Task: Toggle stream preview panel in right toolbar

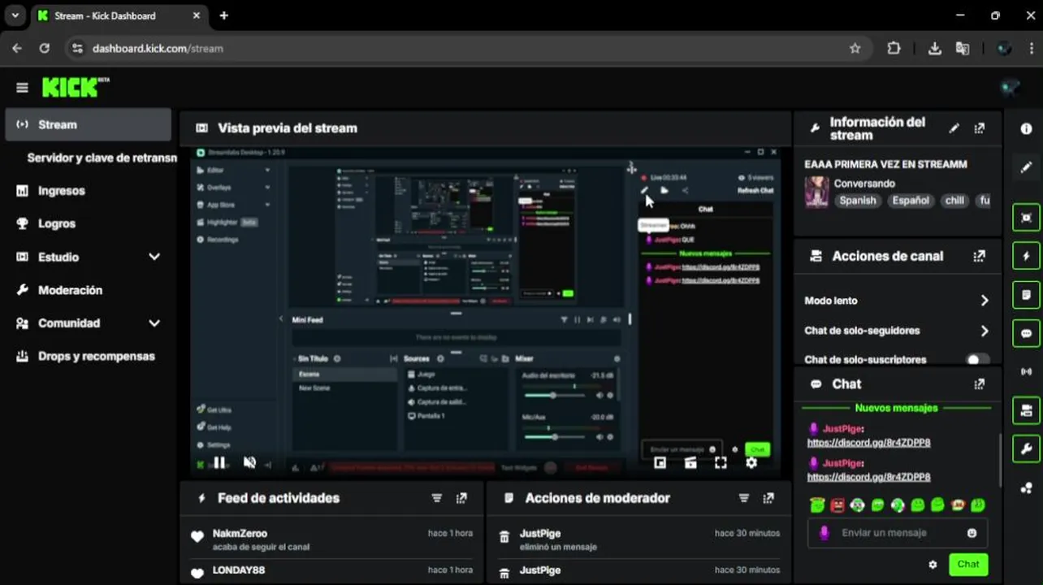Action: (x=1026, y=218)
